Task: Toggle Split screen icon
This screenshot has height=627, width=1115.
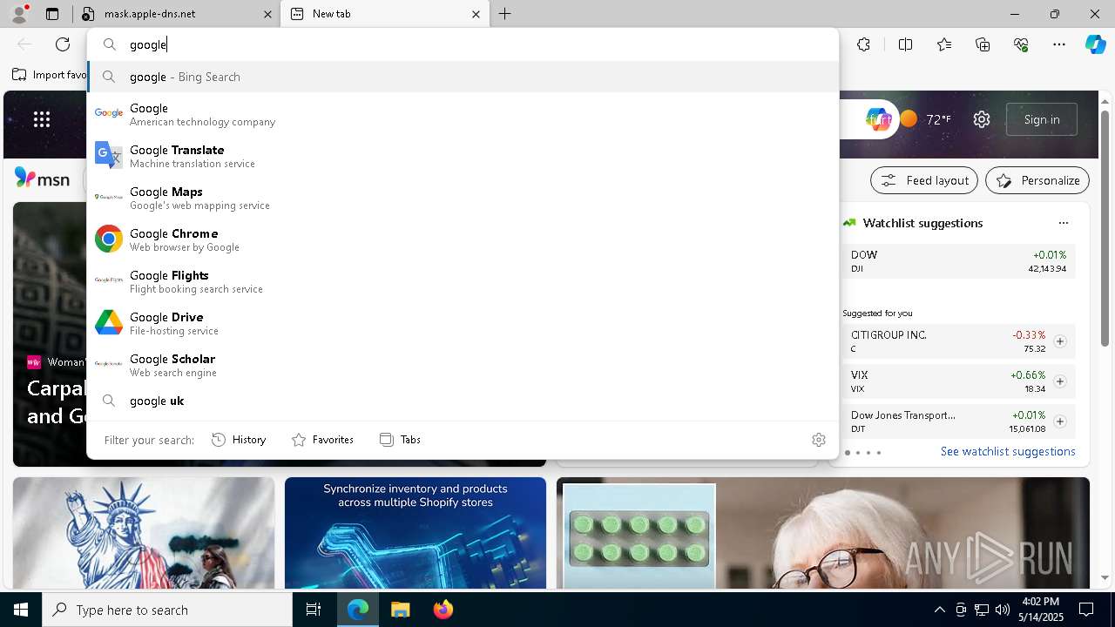Action: coord(905,44)
